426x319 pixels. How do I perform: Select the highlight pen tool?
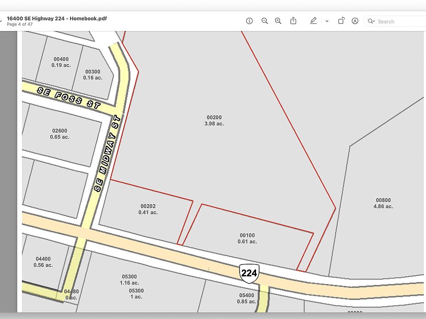313,21
